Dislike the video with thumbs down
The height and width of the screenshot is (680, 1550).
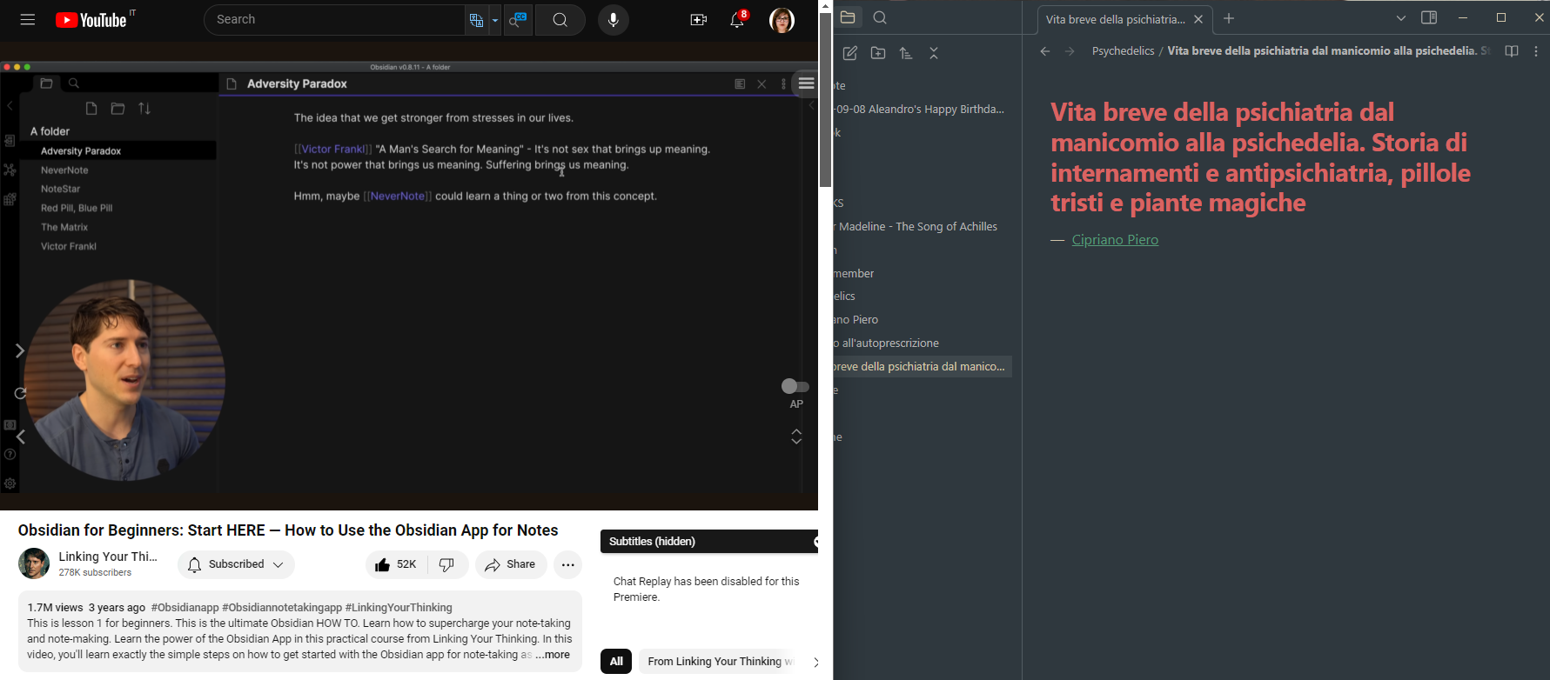pos(446,564)
